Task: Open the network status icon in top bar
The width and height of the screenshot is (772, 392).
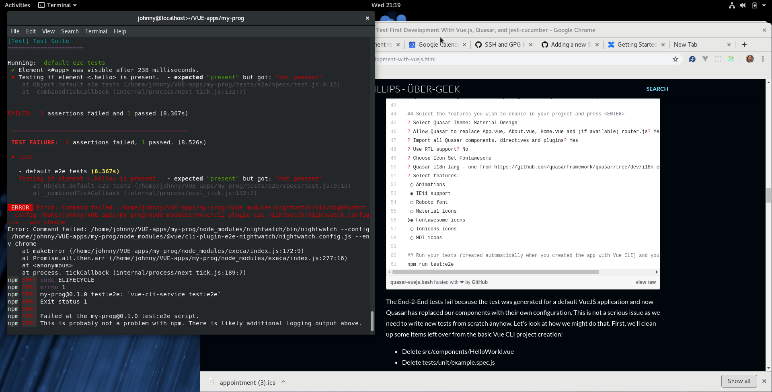Action: coord(732,5)
